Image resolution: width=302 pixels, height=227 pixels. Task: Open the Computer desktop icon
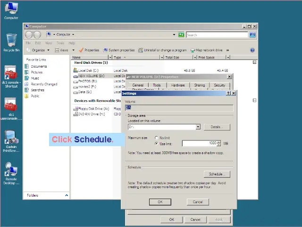(11, 9)
